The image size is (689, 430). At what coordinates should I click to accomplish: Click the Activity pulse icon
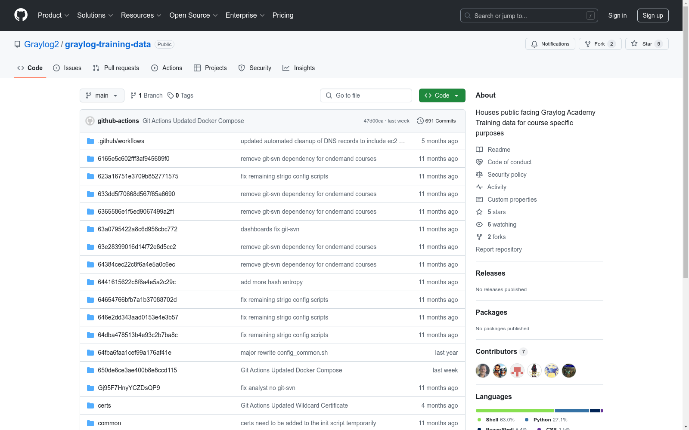479,187
